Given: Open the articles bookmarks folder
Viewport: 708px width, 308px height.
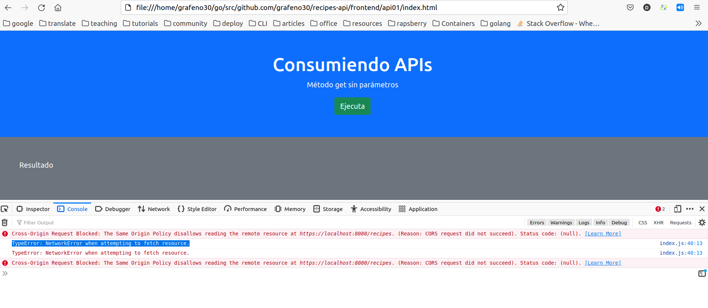Looking at the screenshot, I should 289,23.
